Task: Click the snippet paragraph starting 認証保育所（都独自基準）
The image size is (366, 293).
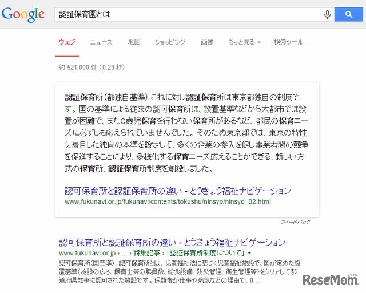Action: pos(186,133)
